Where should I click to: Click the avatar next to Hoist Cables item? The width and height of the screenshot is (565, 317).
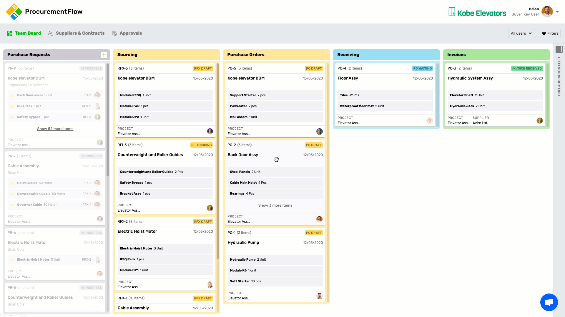click(97, 183)
